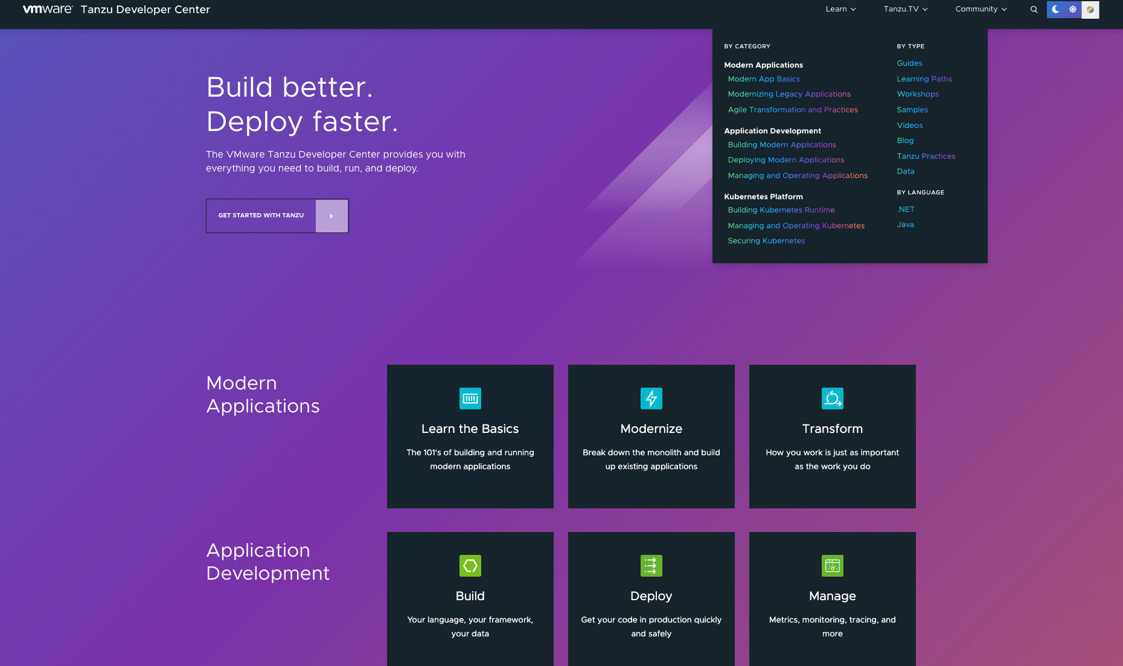The height and width of the screenshot is (666, 1123).
Task: Open Tanzu Developer Center home title
Action: point(146,10)
